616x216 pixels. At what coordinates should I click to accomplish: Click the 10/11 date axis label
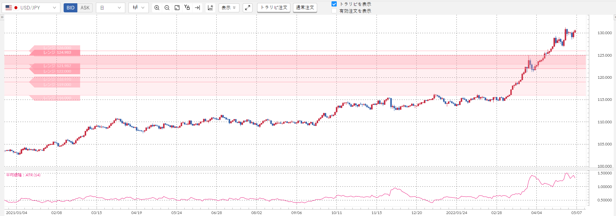(x=337, y=213)
